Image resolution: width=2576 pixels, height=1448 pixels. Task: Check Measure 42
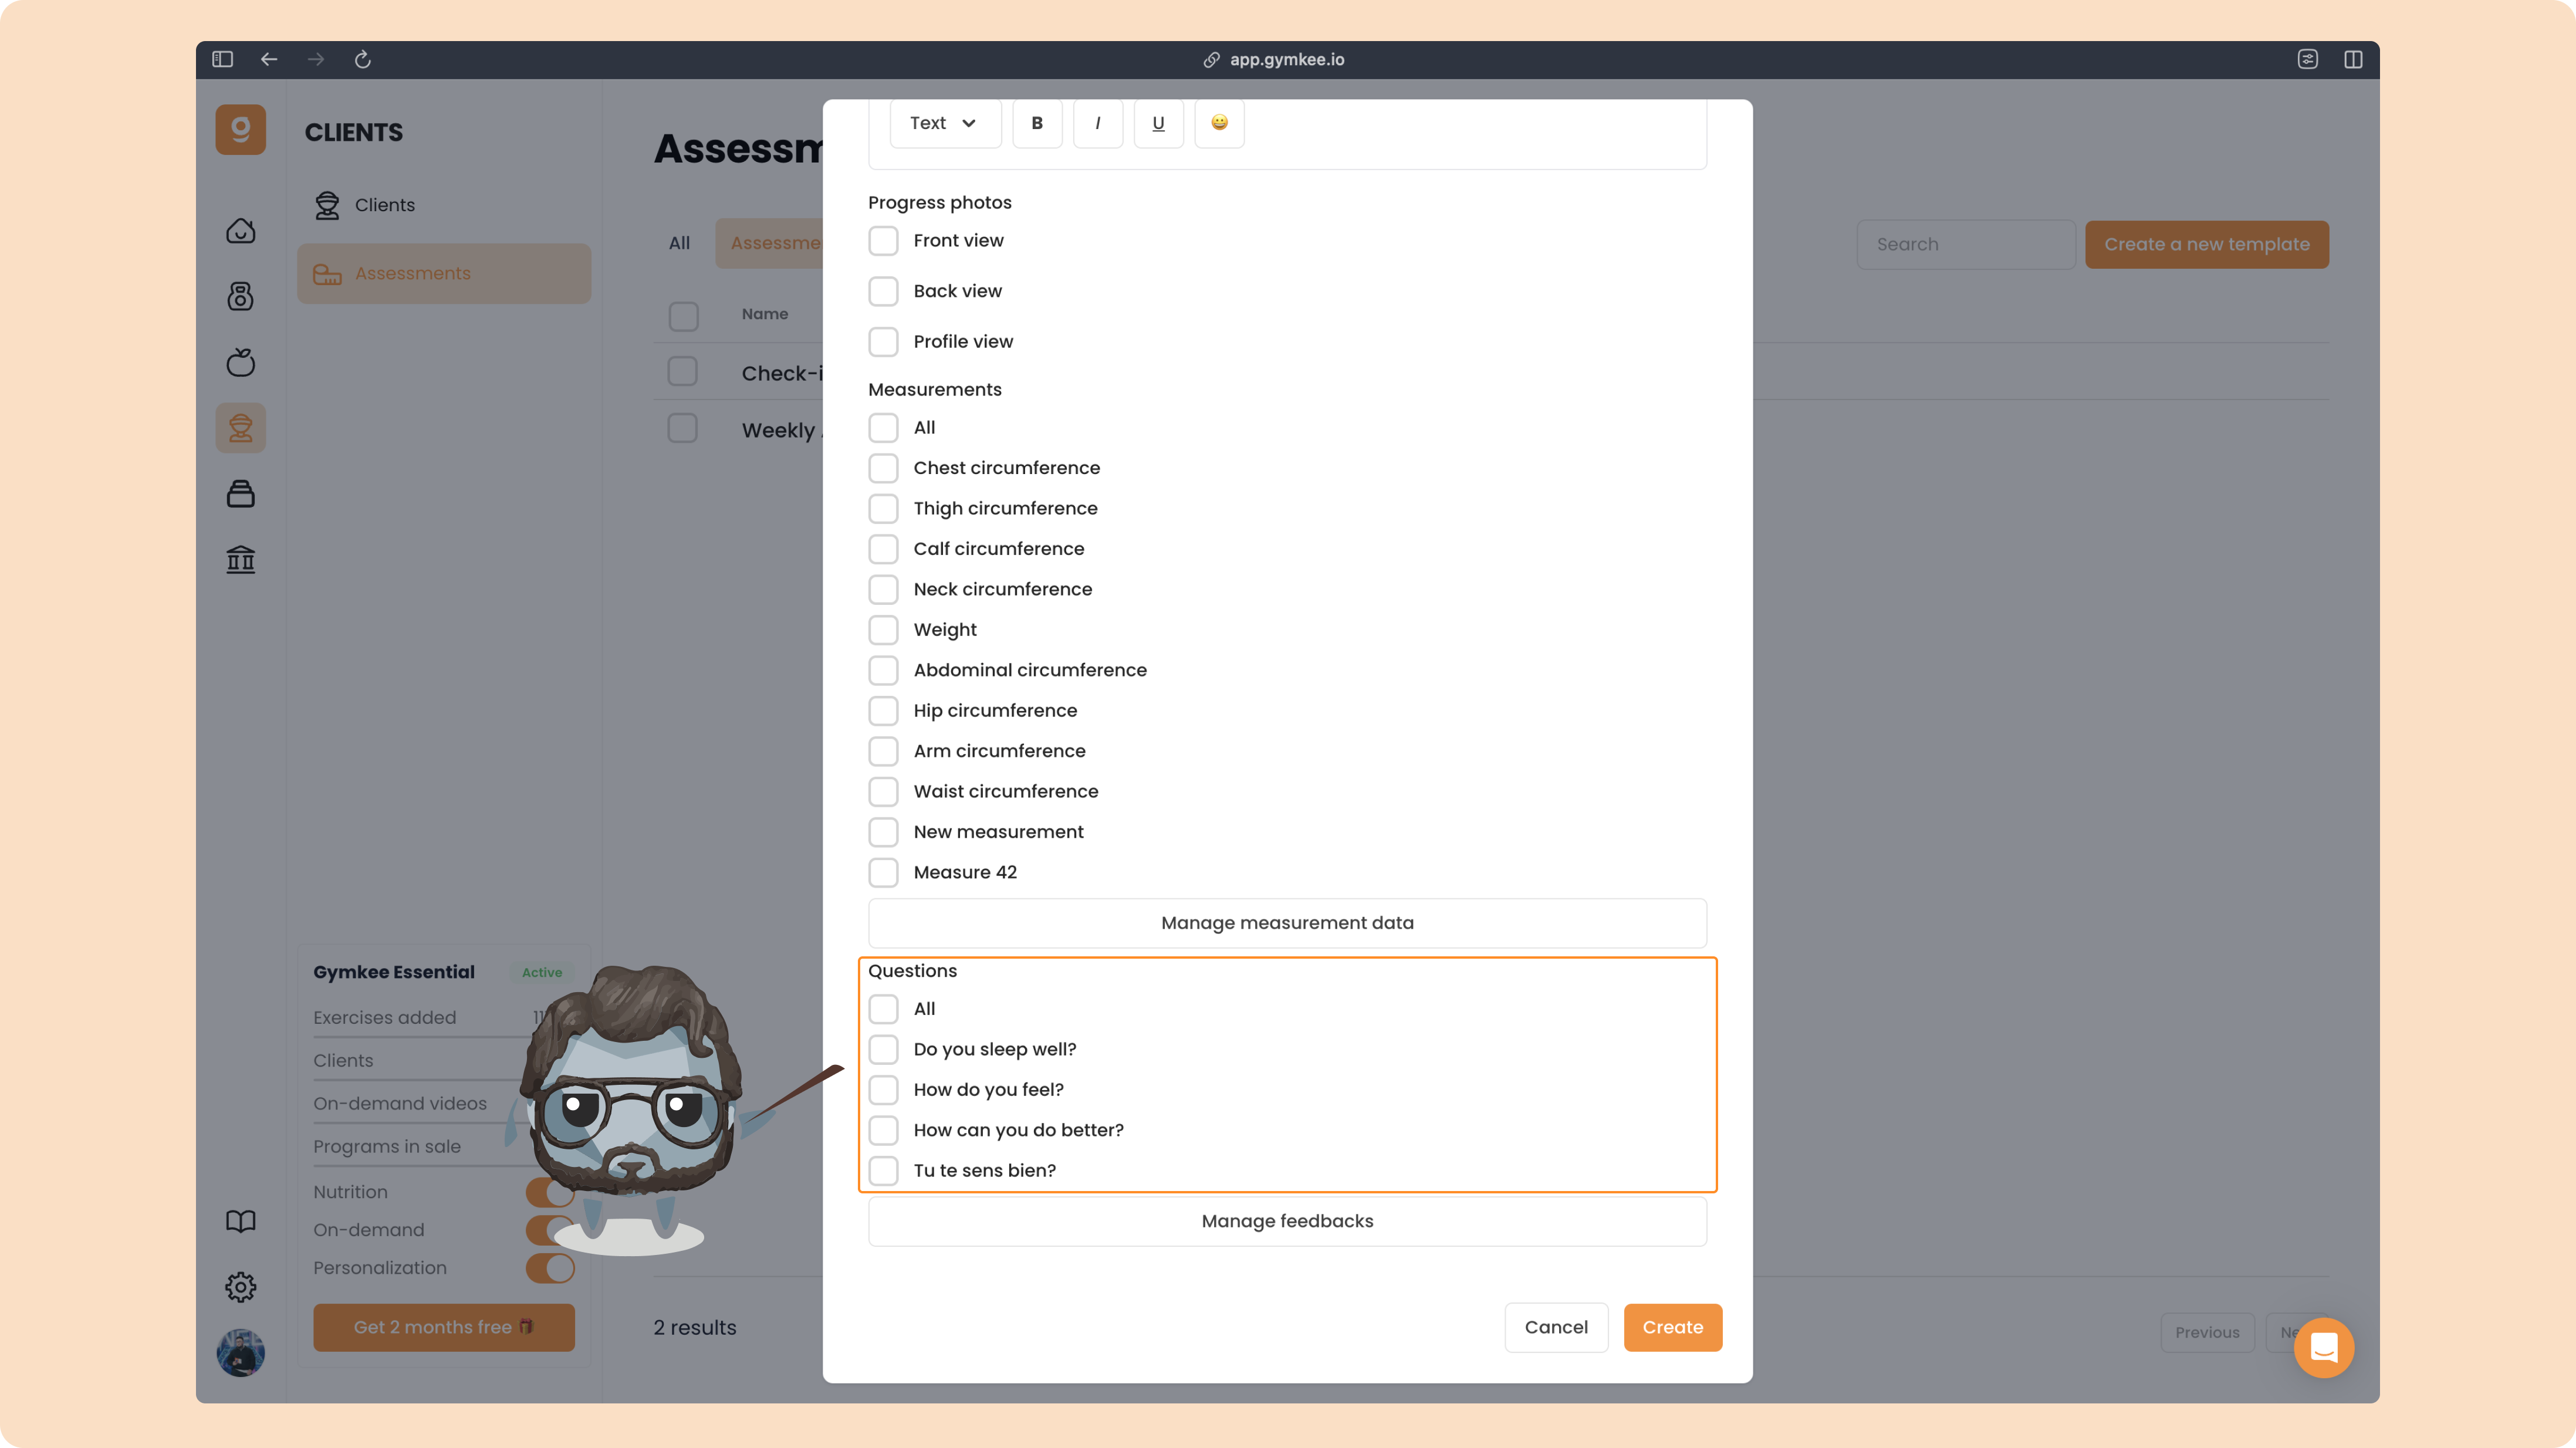883,872
